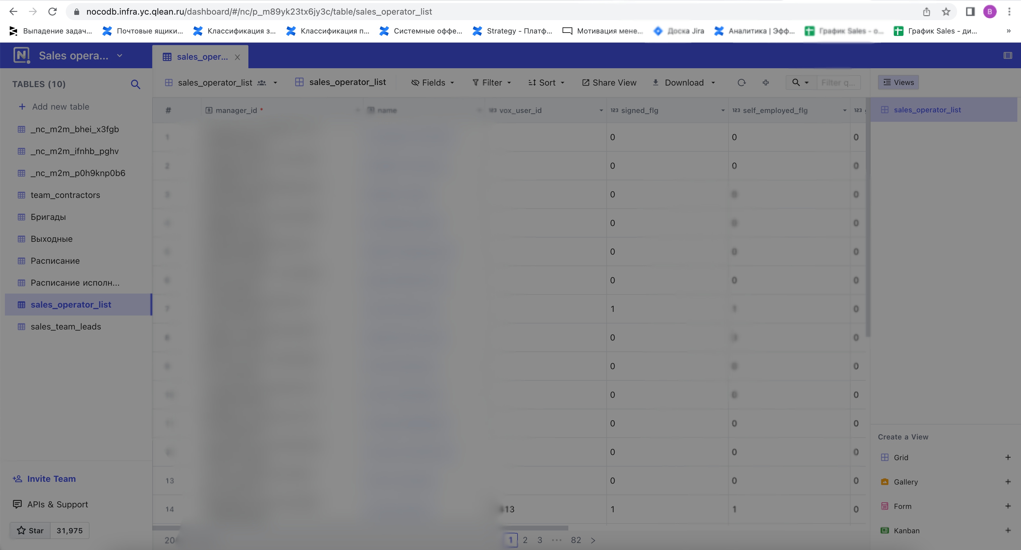Reload the table data with the refresh icon
Image resolution: width=1021 pixels, height=550 pixels.
click(742, 83)
